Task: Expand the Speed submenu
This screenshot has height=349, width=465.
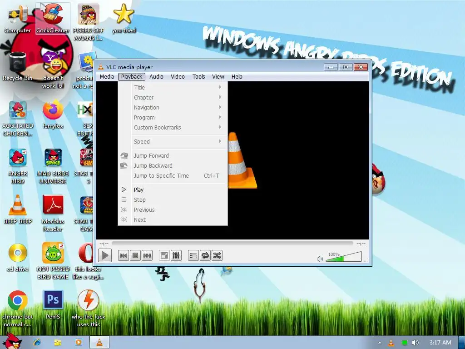Action: (x=173, y=142)
